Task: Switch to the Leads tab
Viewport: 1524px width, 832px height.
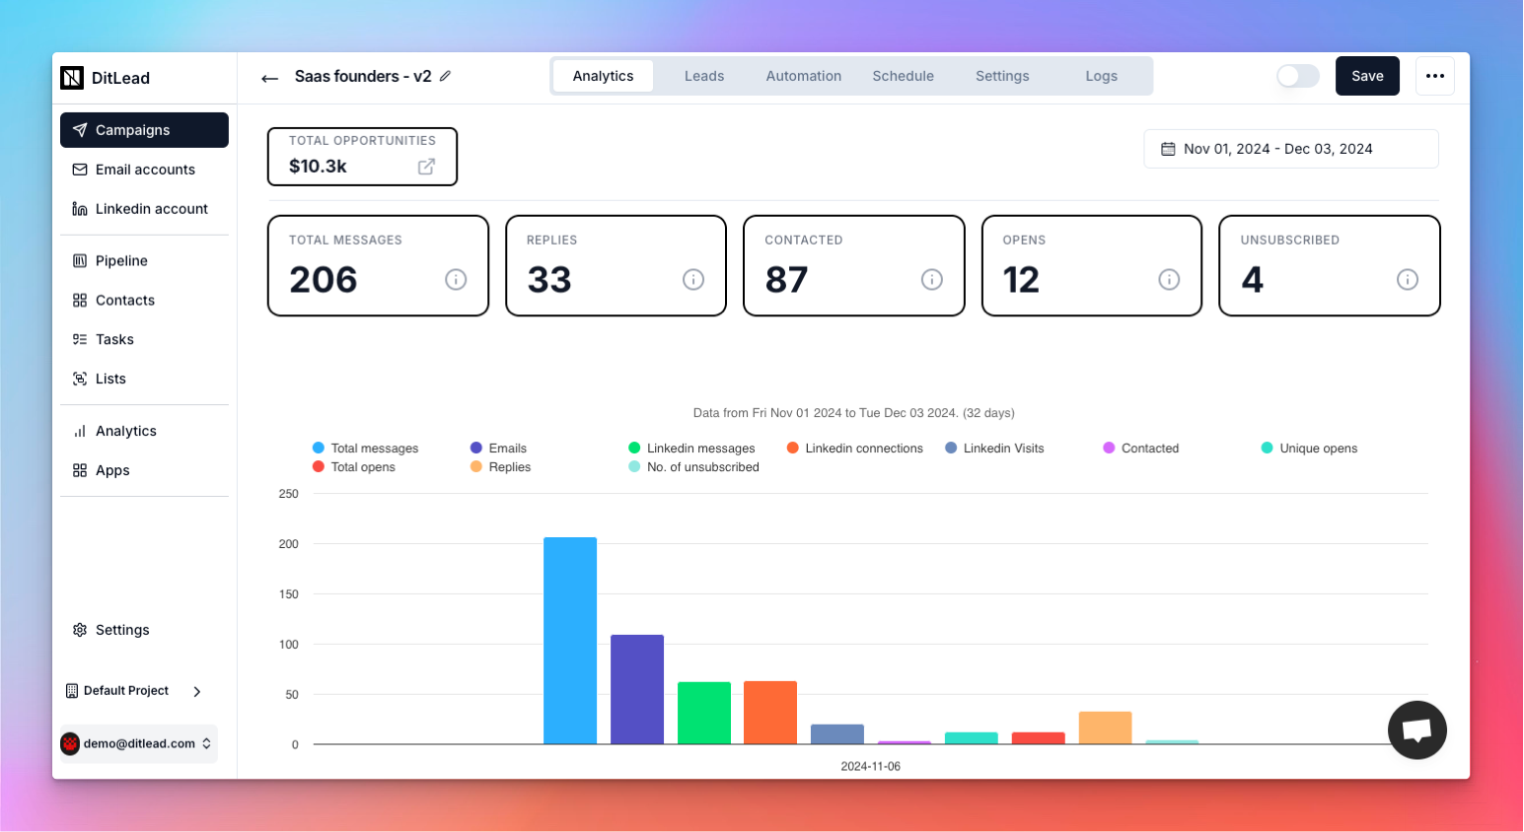Action: coord(704,76)
